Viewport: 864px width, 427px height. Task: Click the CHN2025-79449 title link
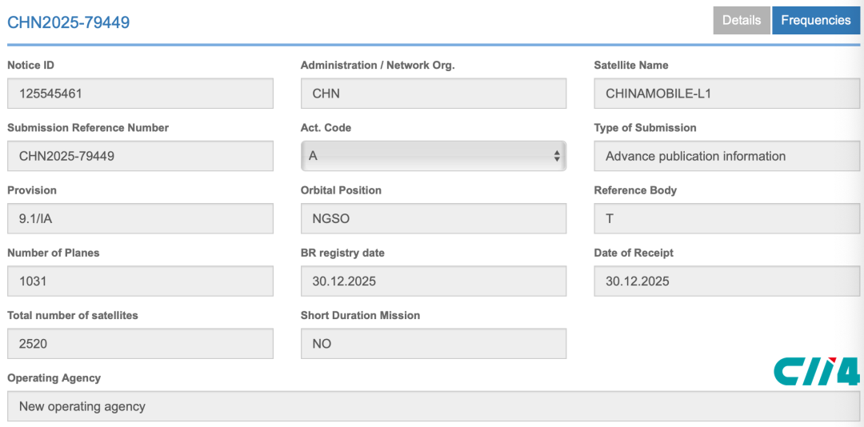[69, 22]
